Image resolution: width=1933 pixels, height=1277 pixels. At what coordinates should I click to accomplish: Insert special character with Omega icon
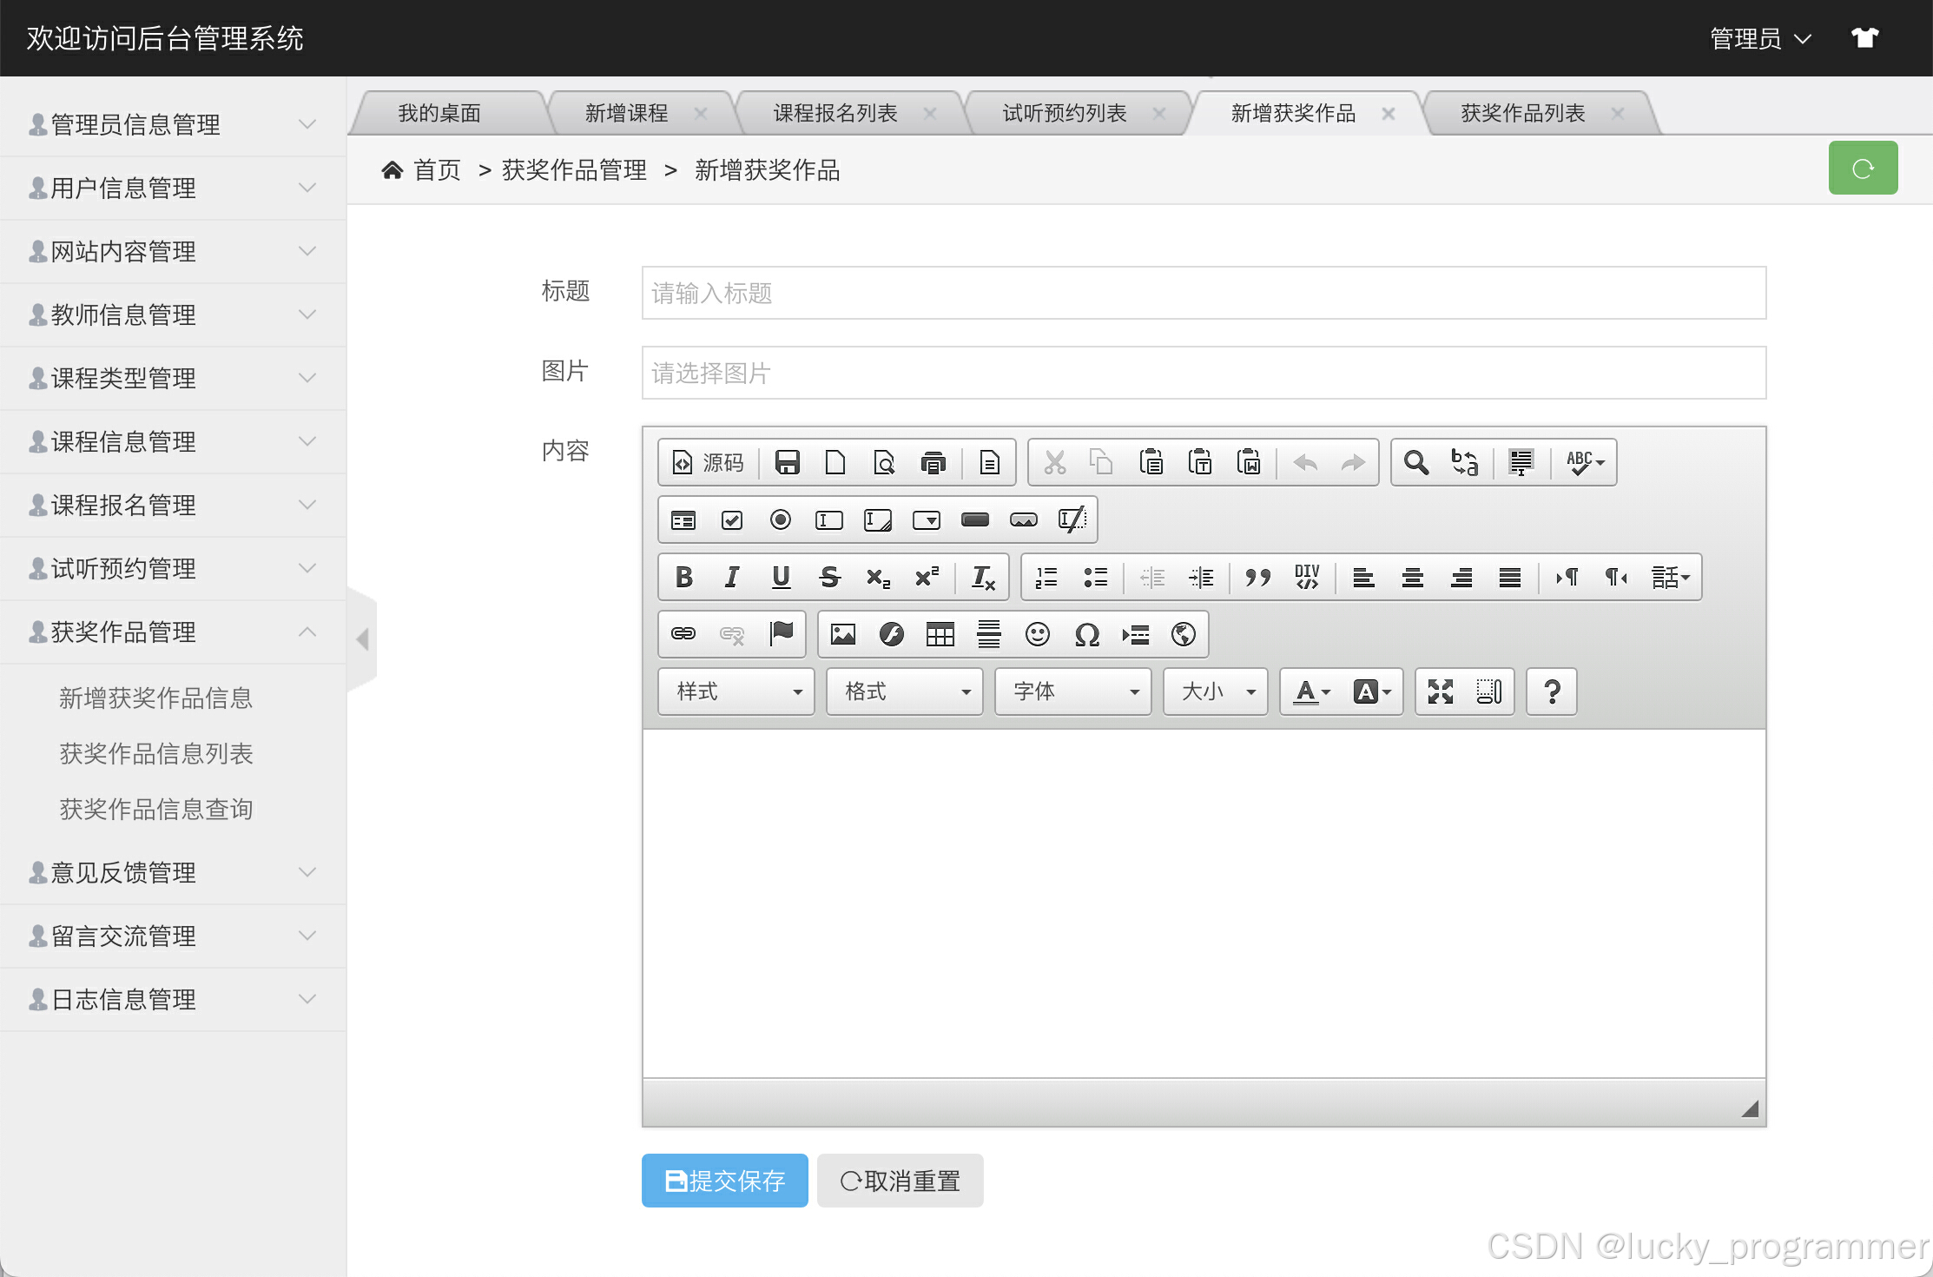coord(1086,635)
